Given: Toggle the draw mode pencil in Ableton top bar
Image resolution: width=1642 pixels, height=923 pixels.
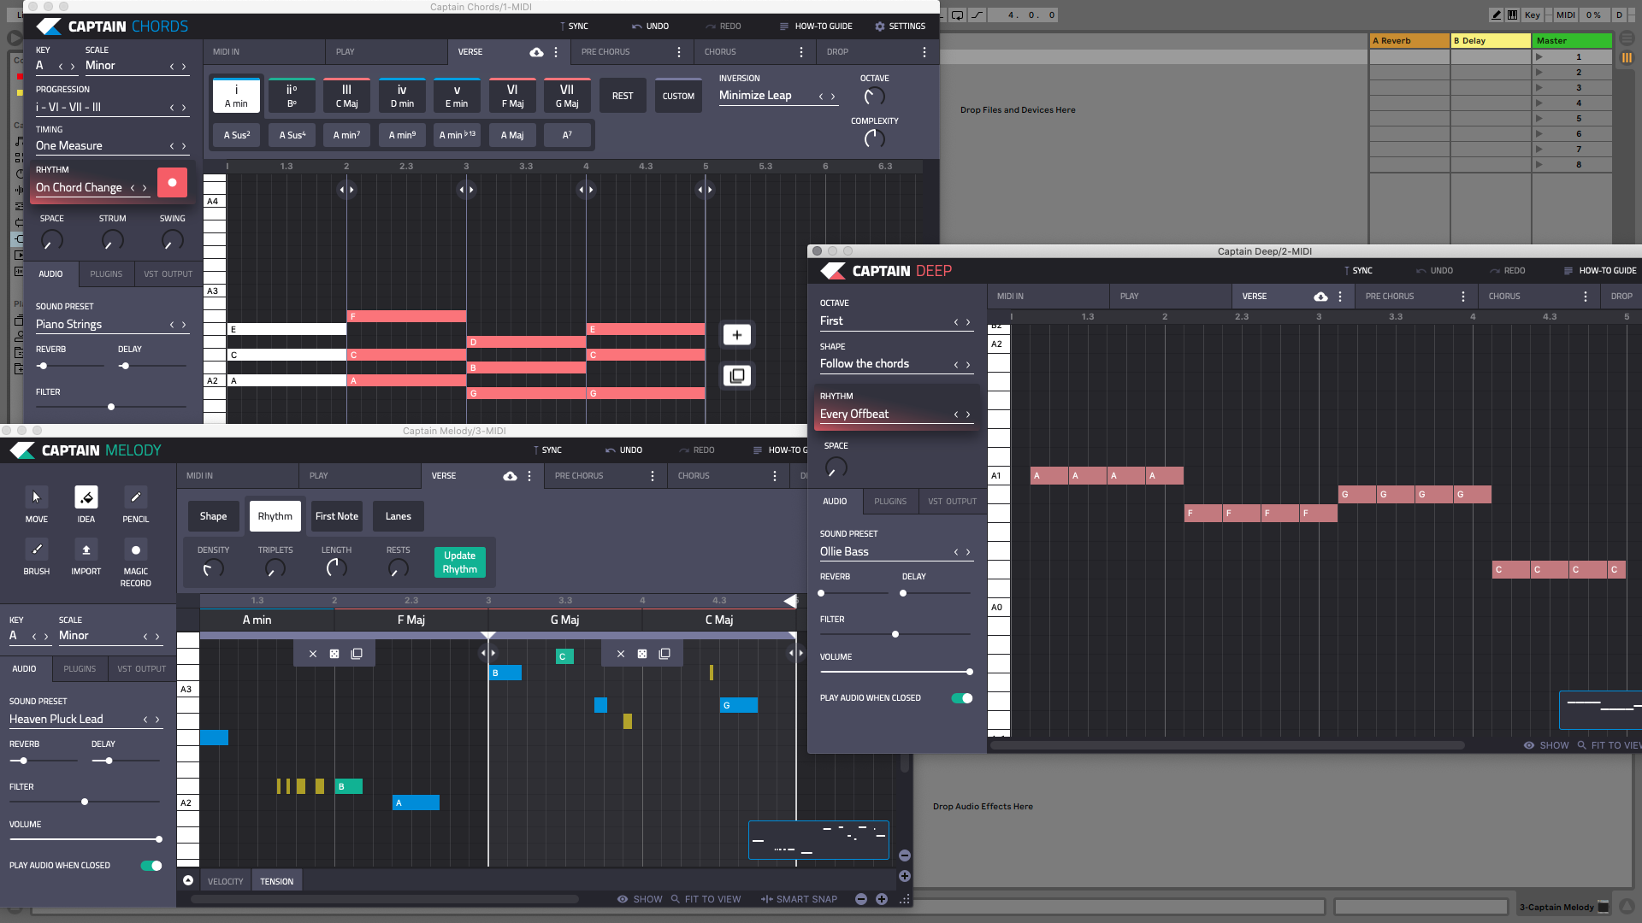Looking at the screenshot, I should [x=1496, y=15].
